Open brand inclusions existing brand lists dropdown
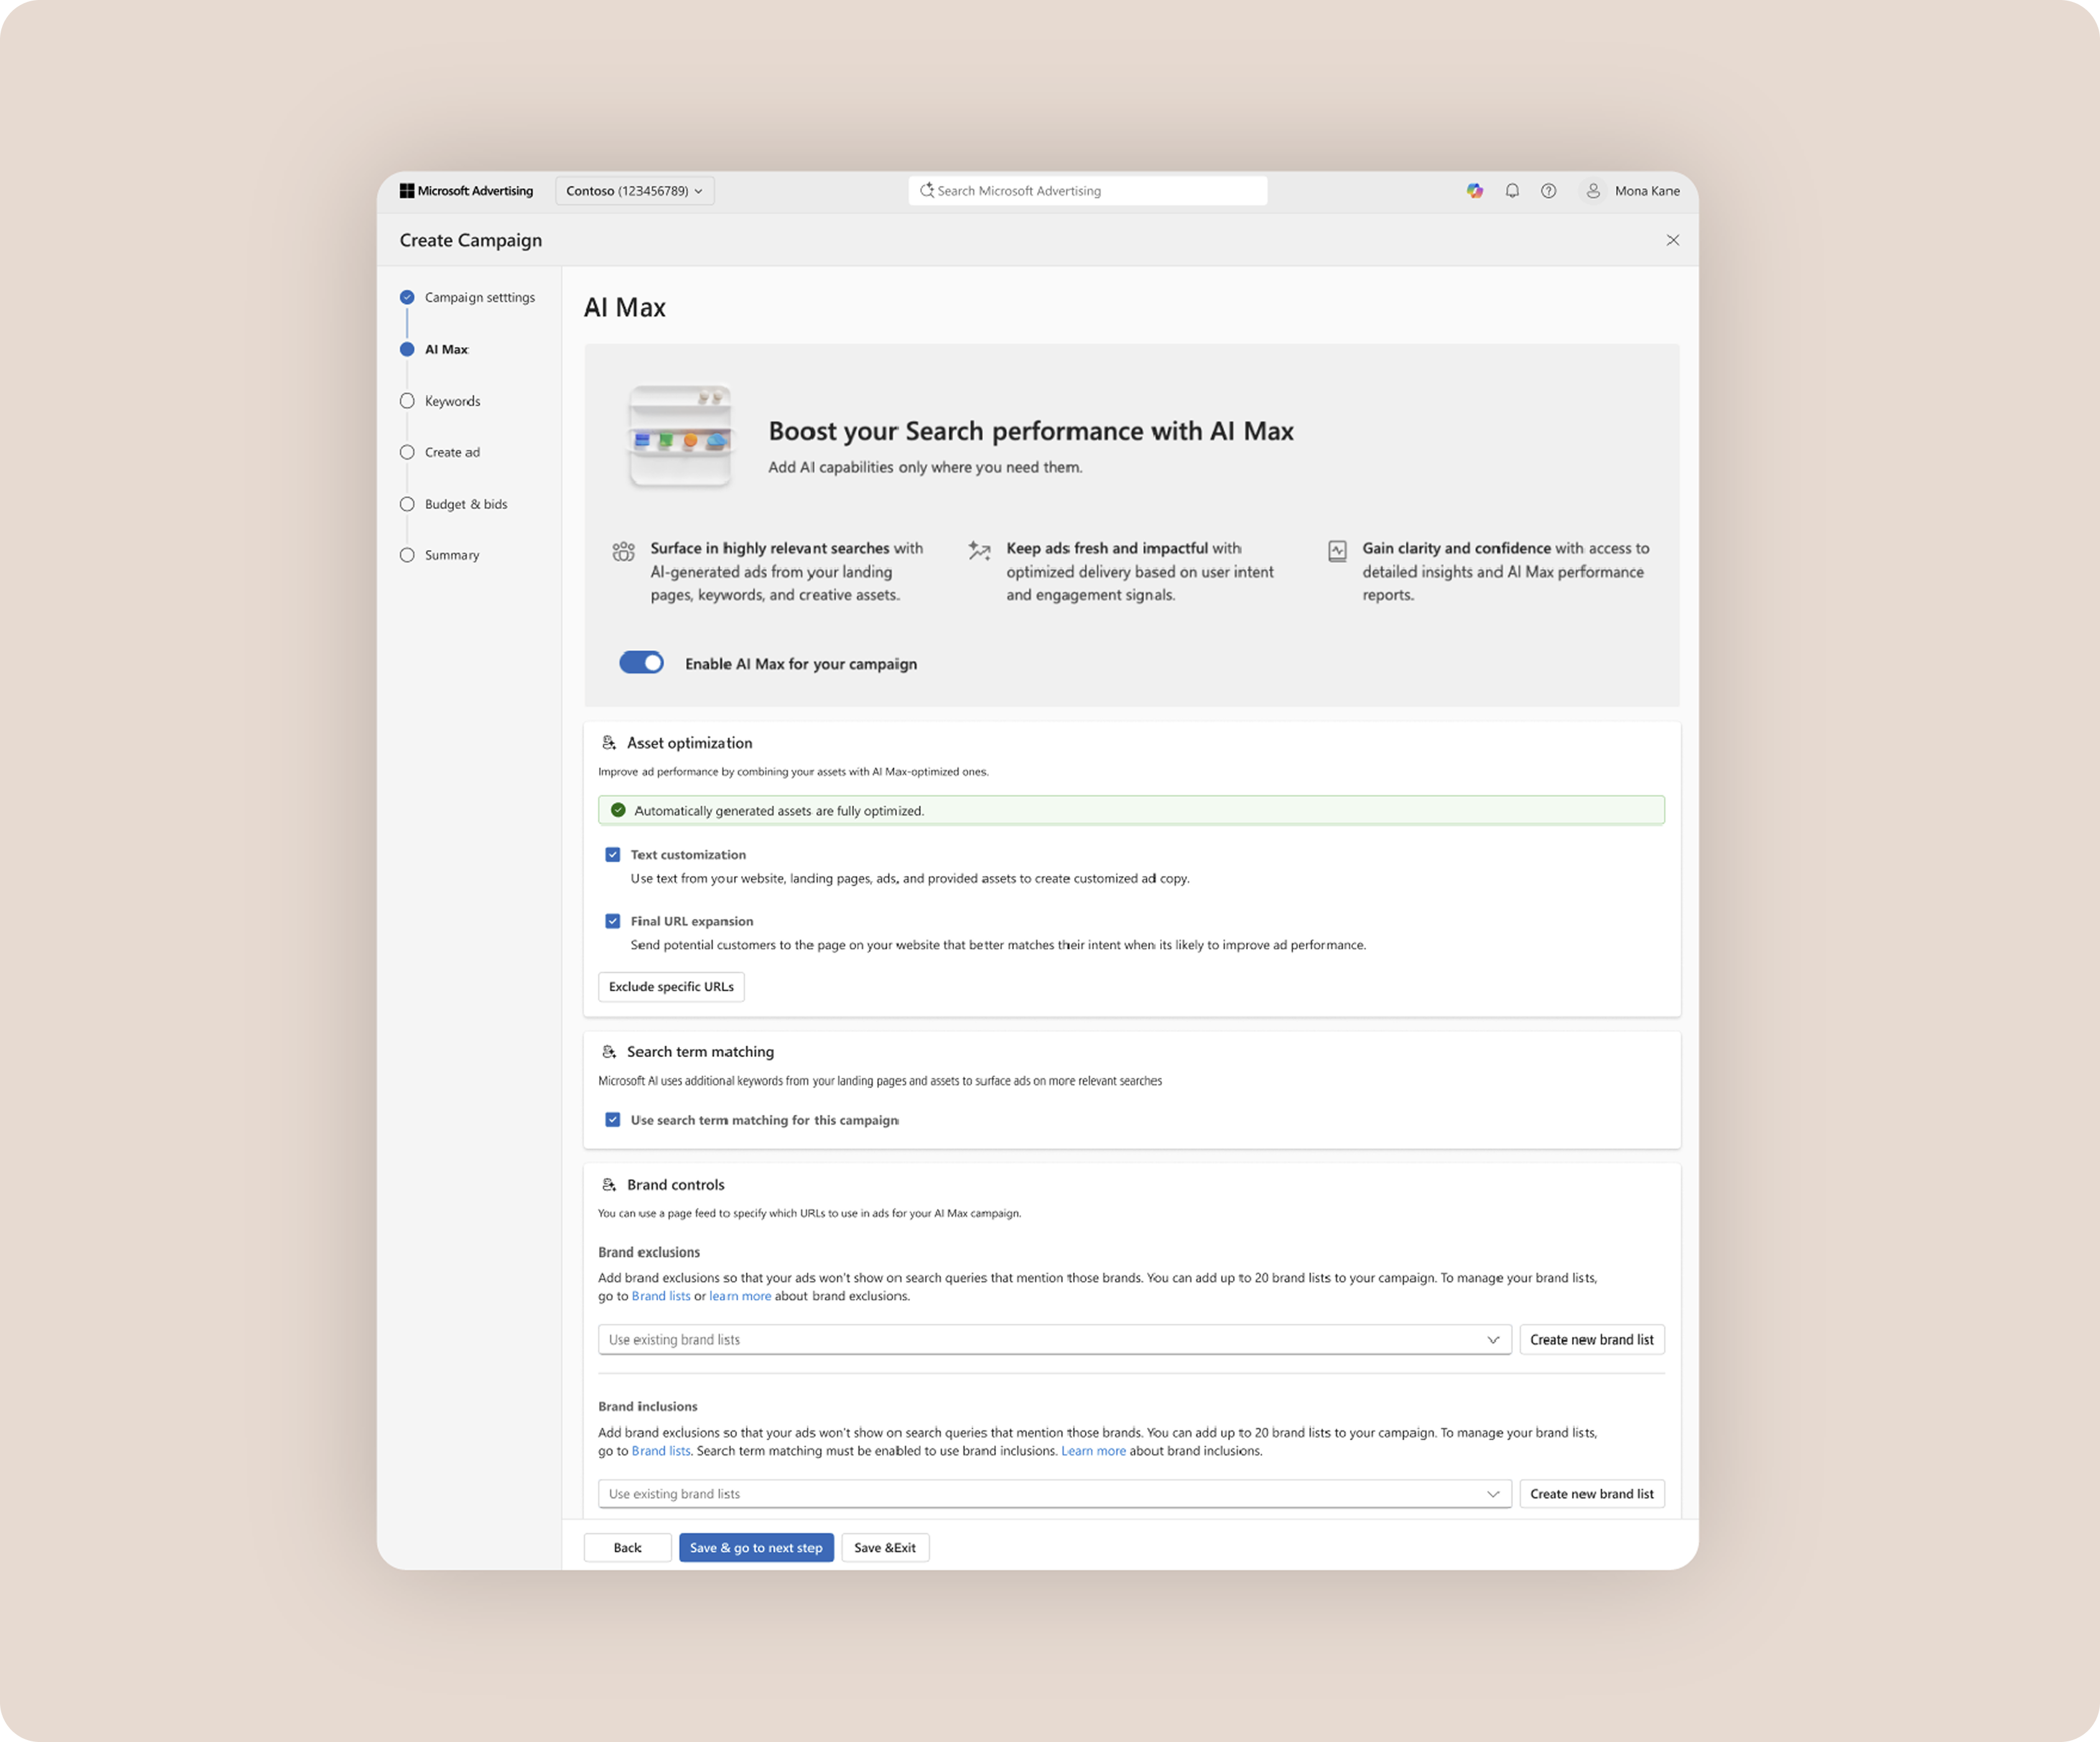Image resolution: width=2100 pixels, height=1742 pixels. click(x=1054, y=1494)
